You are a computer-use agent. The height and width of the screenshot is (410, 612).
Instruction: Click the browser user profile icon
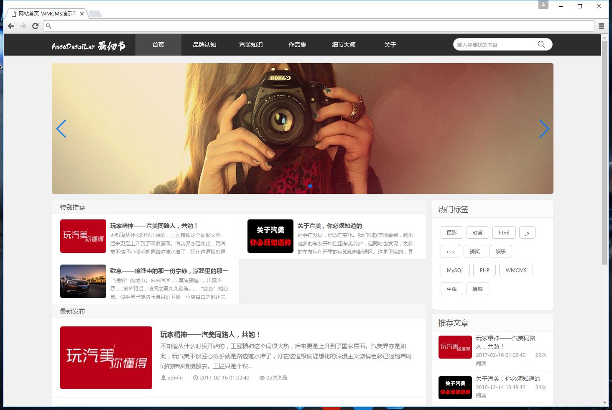(x=543, y=5)
